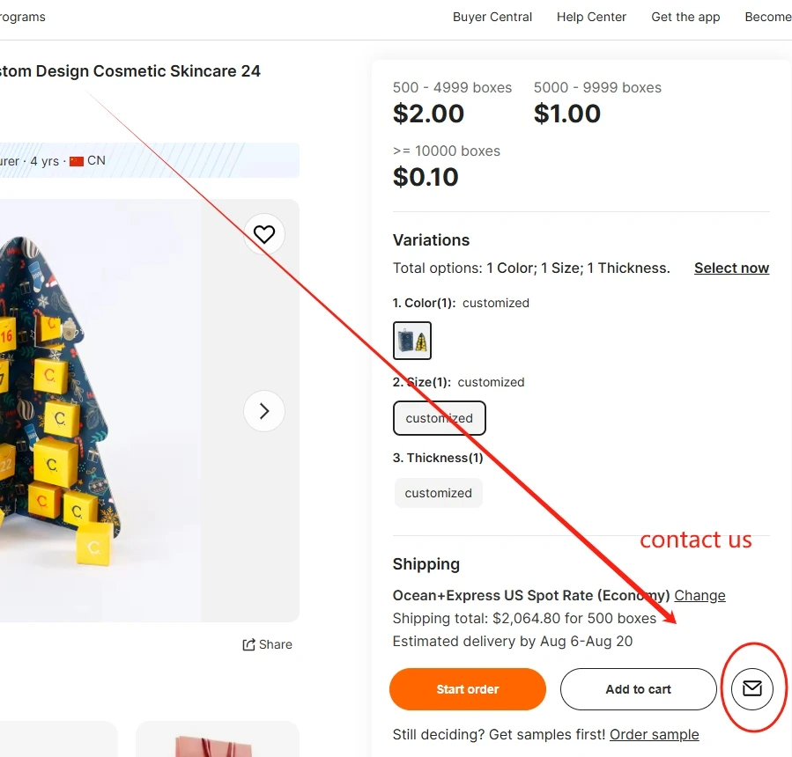Click the Share icon below the image
The image size is (792, 757).
click(x=268, y=644)
